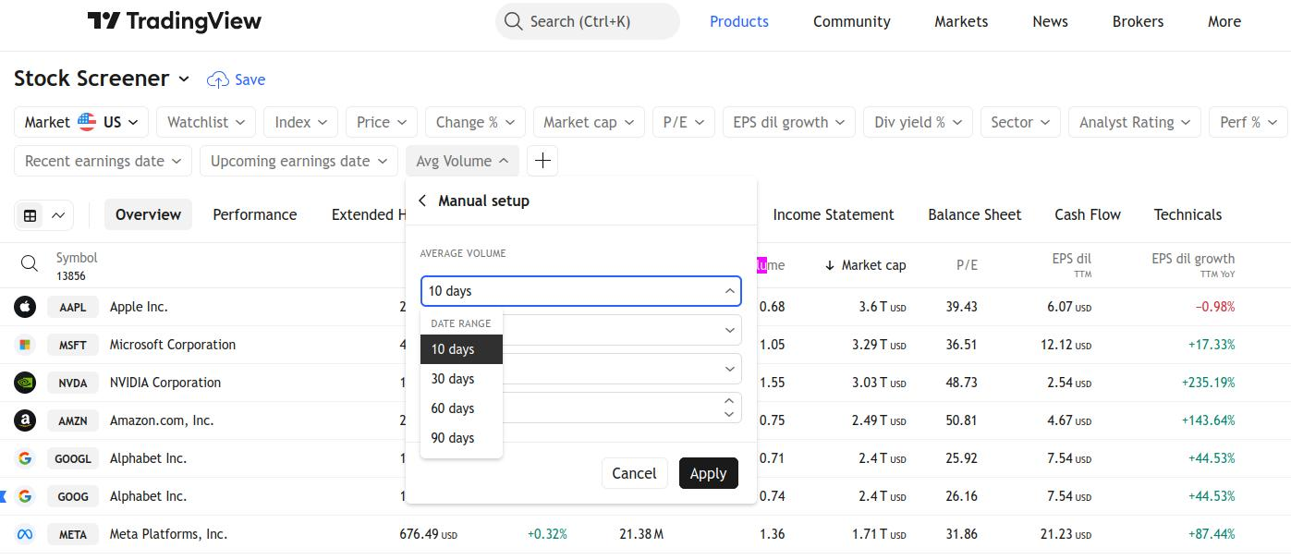Click the Search (Ctrl+K) box
The width and height of the screenshot is (1291, 560).
(x=588, y=21)
